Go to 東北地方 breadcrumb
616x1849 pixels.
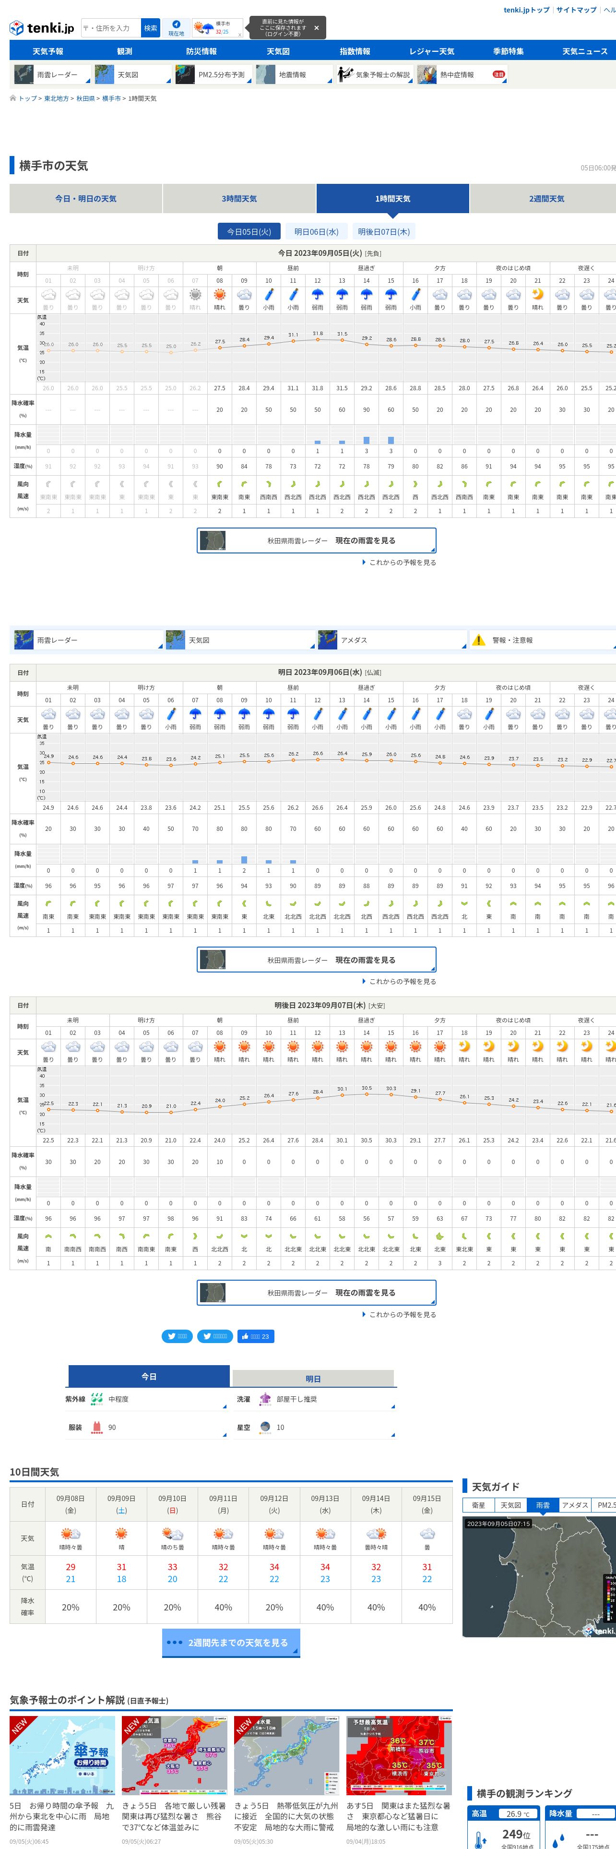[56, 98]
